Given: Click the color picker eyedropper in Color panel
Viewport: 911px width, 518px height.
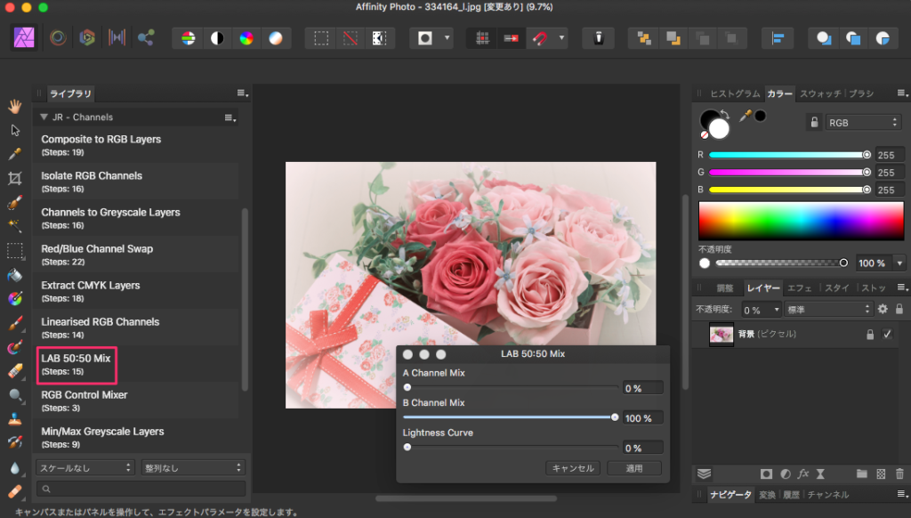Looking at the screenshot, I should [746, 116].
